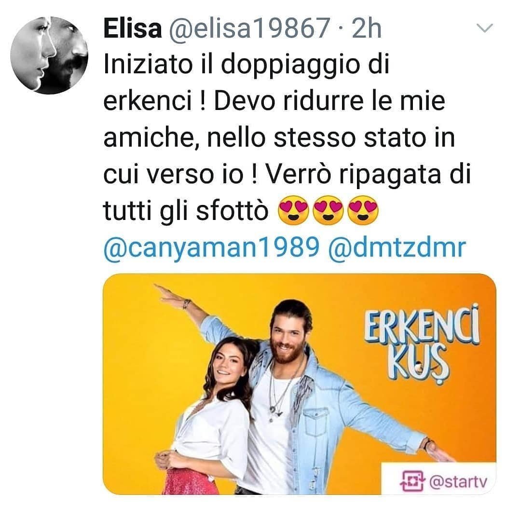Expand the tweet options chevron
506x506 pixels.
tap(485, 28)
